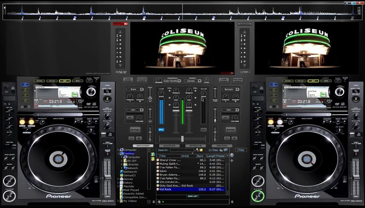
Task: Expand the Computer node at top of tree
Action: tap(118, 150)
